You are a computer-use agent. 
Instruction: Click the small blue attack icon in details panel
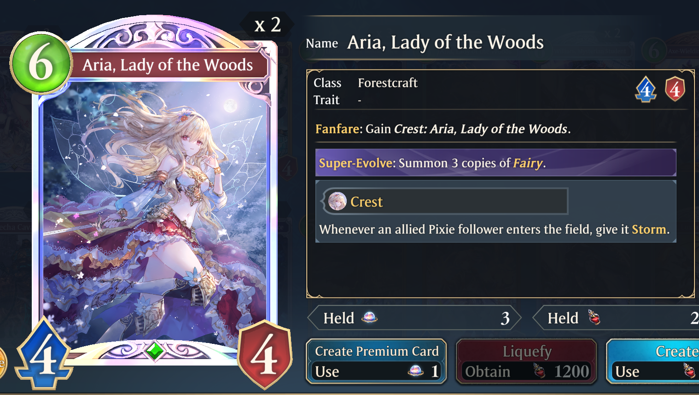(x=646, y=89)
